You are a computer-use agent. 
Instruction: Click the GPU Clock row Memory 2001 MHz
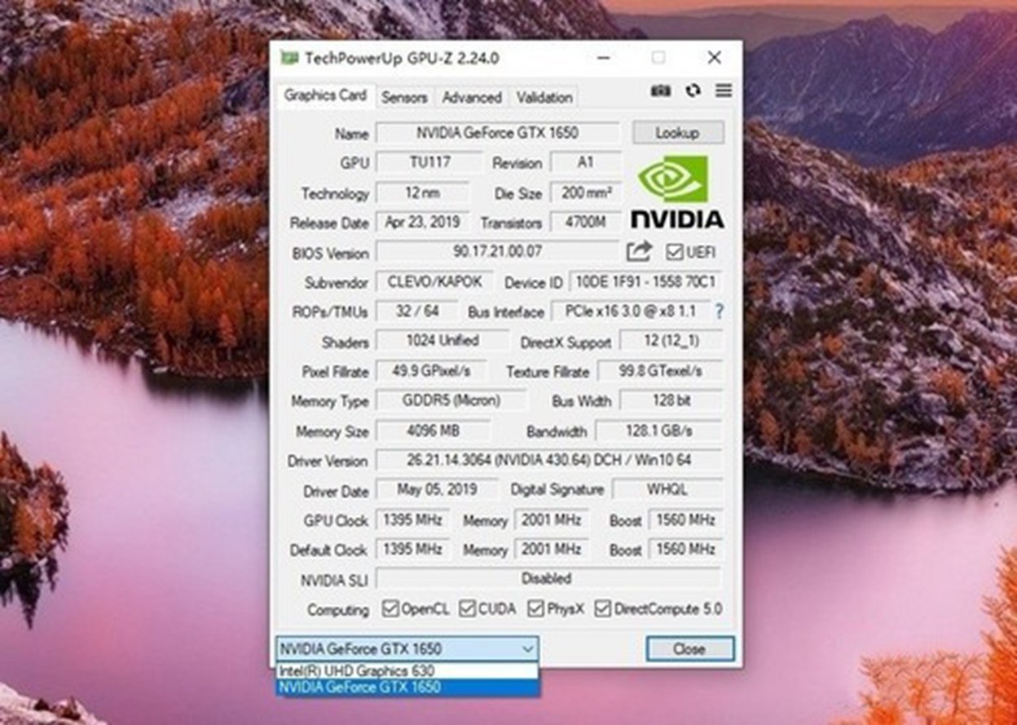pos(552,519)
